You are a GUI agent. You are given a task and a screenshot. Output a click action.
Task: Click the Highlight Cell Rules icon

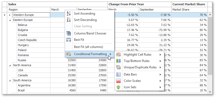118,55
